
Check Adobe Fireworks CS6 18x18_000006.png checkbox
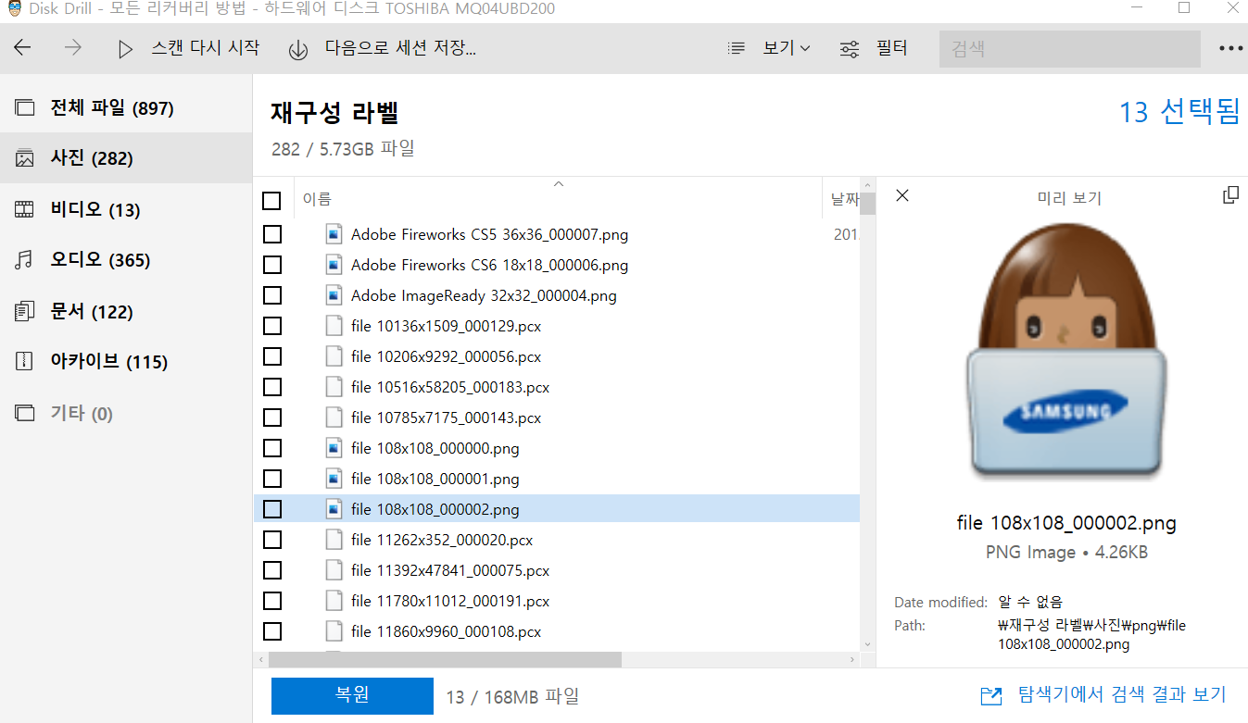coord(272,265)
